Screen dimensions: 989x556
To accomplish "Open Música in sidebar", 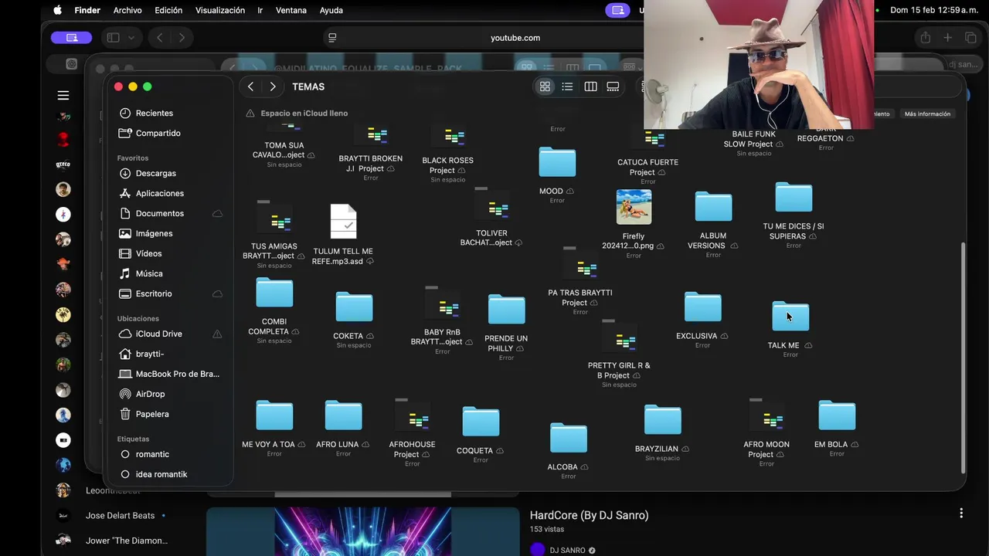I will point(149,273).
